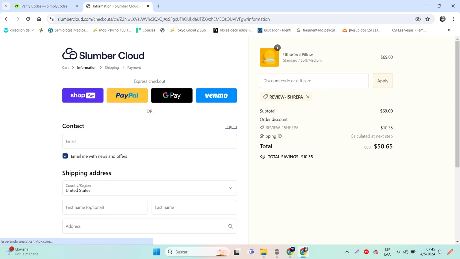The width and height of the screenshot is (460, 259).
Task: Open the browser home page
Action: point(39,19)
